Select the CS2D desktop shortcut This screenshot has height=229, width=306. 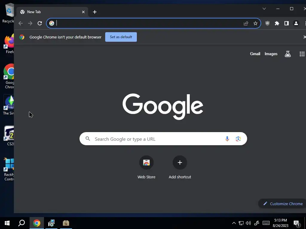pyautogui.click(x=9, y=136)
